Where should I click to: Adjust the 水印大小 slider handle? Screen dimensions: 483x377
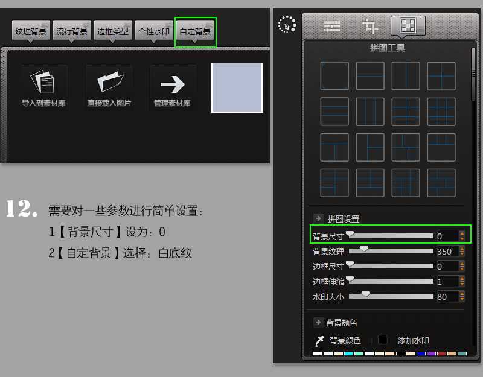[x=366, y=294]
